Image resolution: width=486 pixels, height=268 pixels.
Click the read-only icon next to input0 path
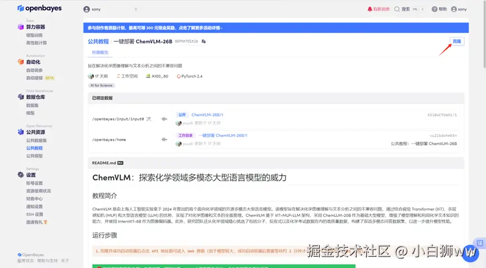point(149,119)
